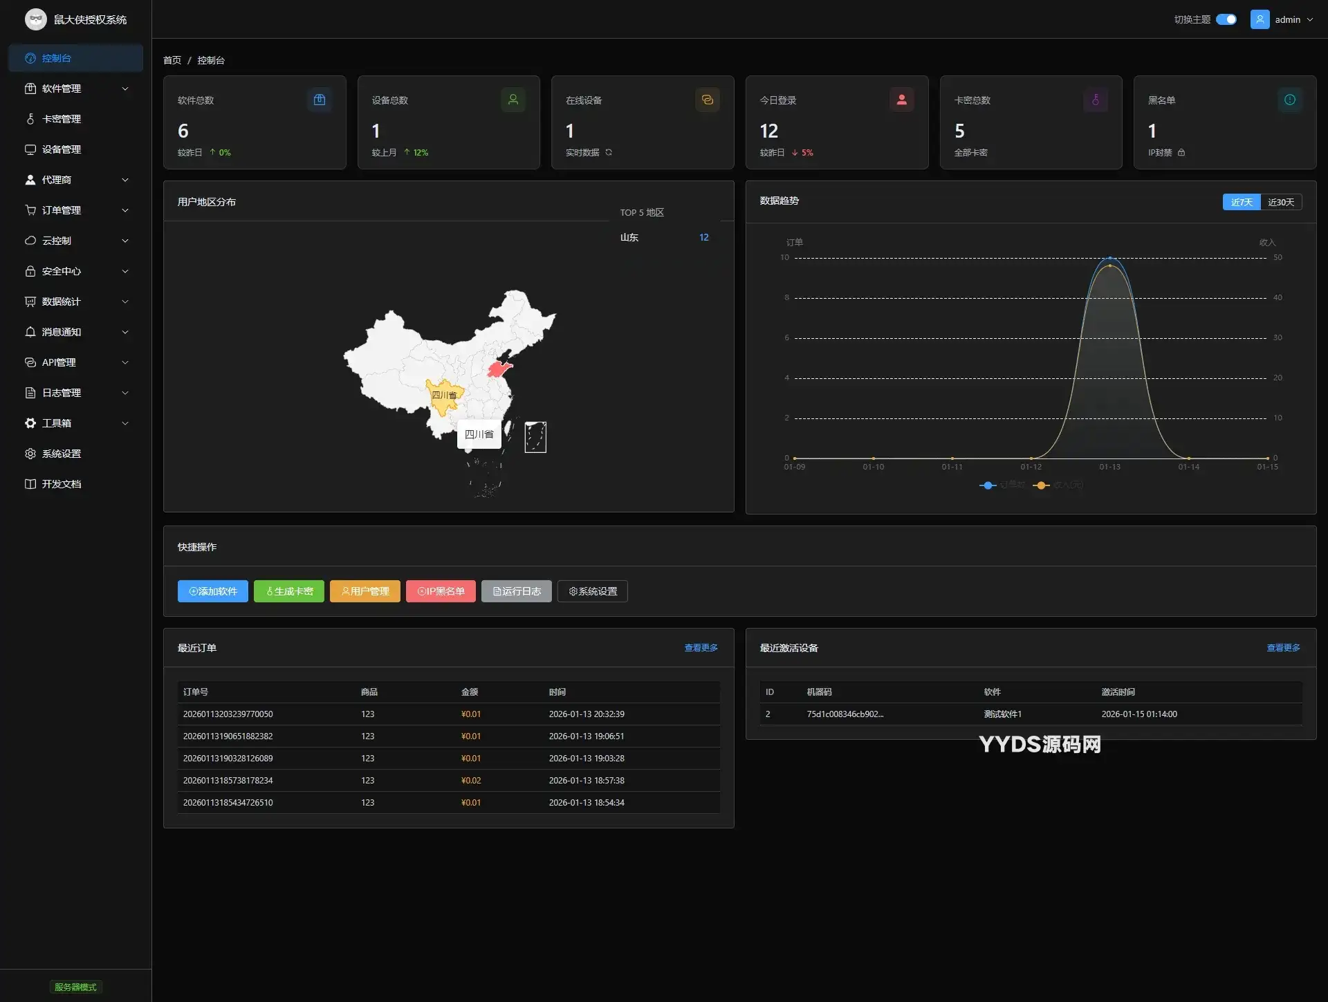Click the red Shandong province on map
Screen dimensions: 1328x1002
tap(499, 369)
